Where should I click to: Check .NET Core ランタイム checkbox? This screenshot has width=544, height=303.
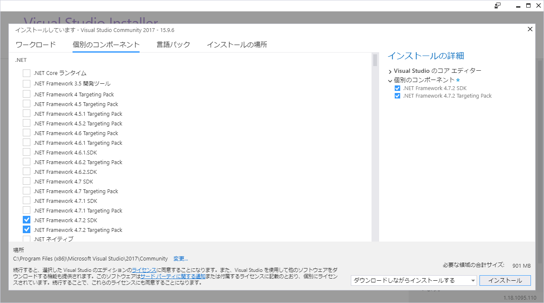point(27,73)
